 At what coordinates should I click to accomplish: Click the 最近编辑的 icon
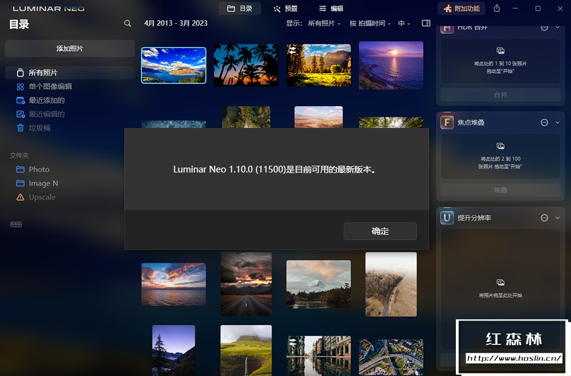click(x=20, y=115)
